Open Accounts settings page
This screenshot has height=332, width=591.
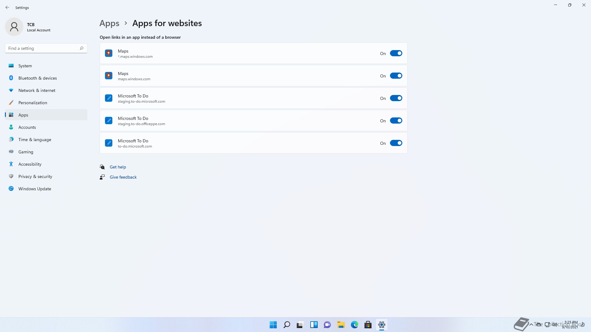click(x=46, y=127)
